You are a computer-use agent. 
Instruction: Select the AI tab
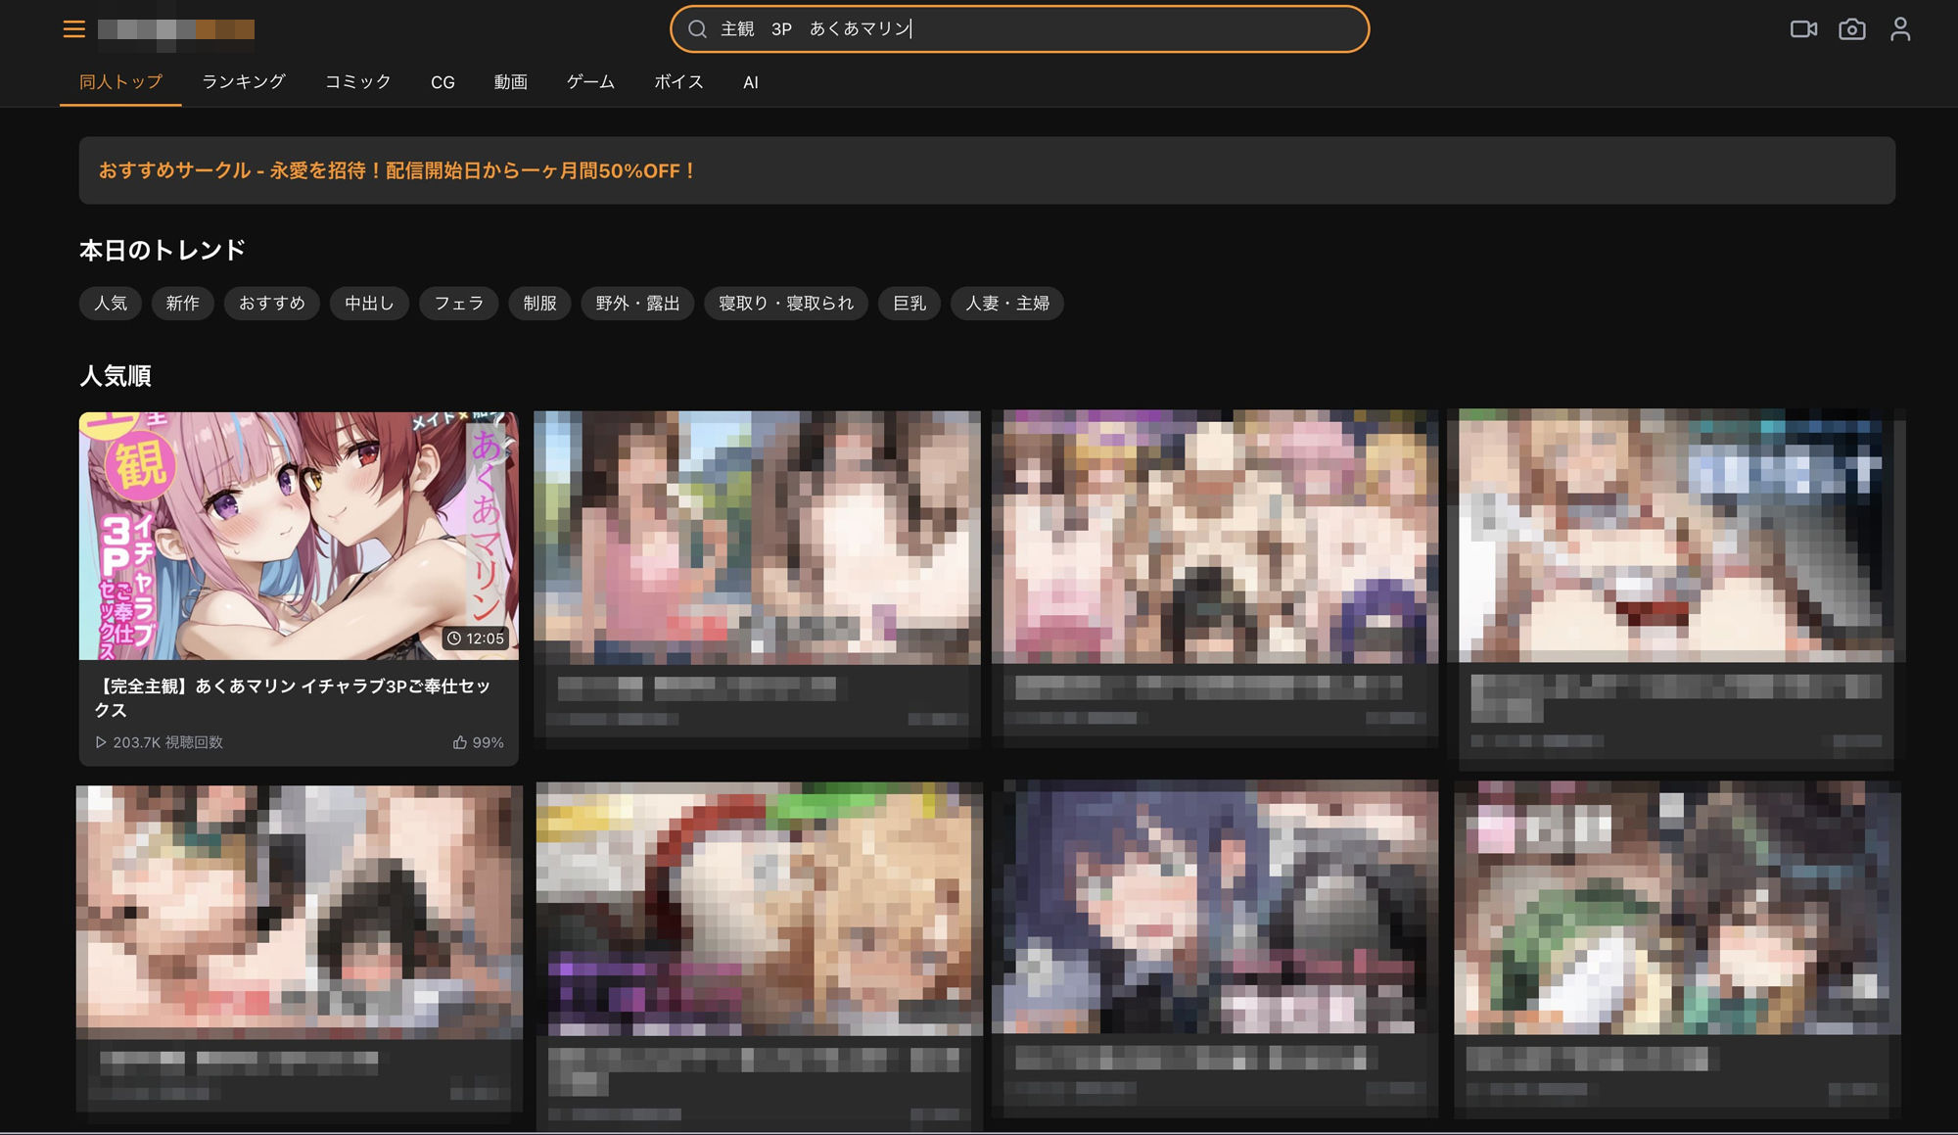click(750, 82)
